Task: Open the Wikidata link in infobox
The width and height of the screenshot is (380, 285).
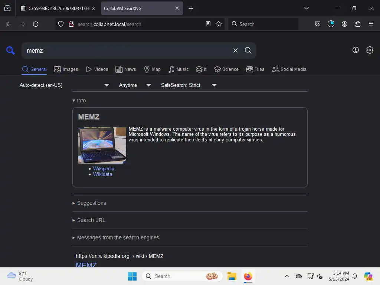Action: click(102, 174)
